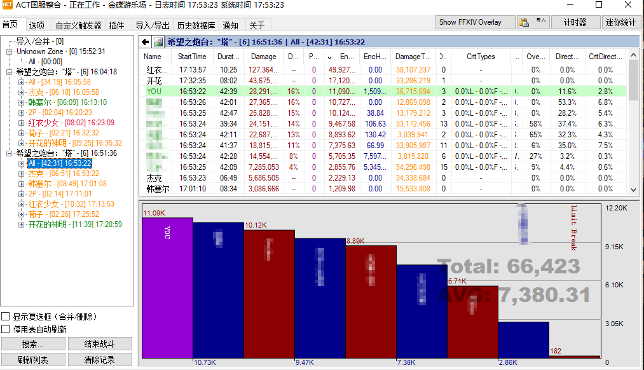Viewport: 644px width, 370px height.
Task: Sort by CritTypes column header
Action: tap(481, 57)
